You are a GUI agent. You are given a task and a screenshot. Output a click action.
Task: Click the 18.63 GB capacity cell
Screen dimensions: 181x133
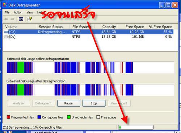[109, 37]
